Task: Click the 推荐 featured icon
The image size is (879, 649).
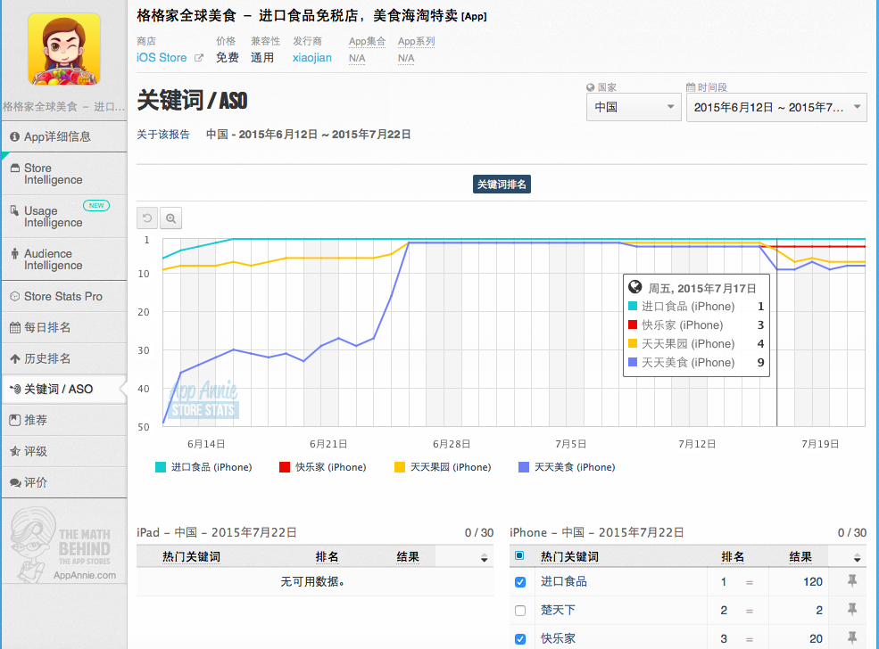Action: pos(15,420)
